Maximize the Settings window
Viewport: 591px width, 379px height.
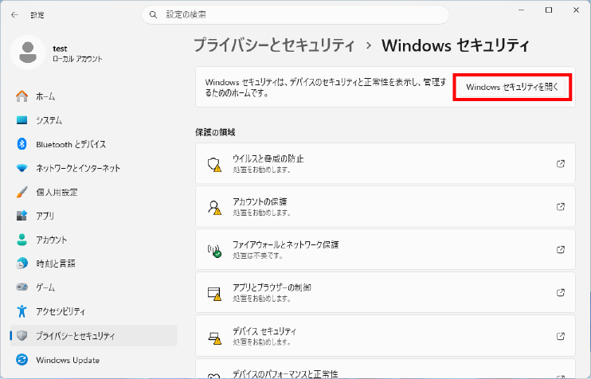coord(549,10)
